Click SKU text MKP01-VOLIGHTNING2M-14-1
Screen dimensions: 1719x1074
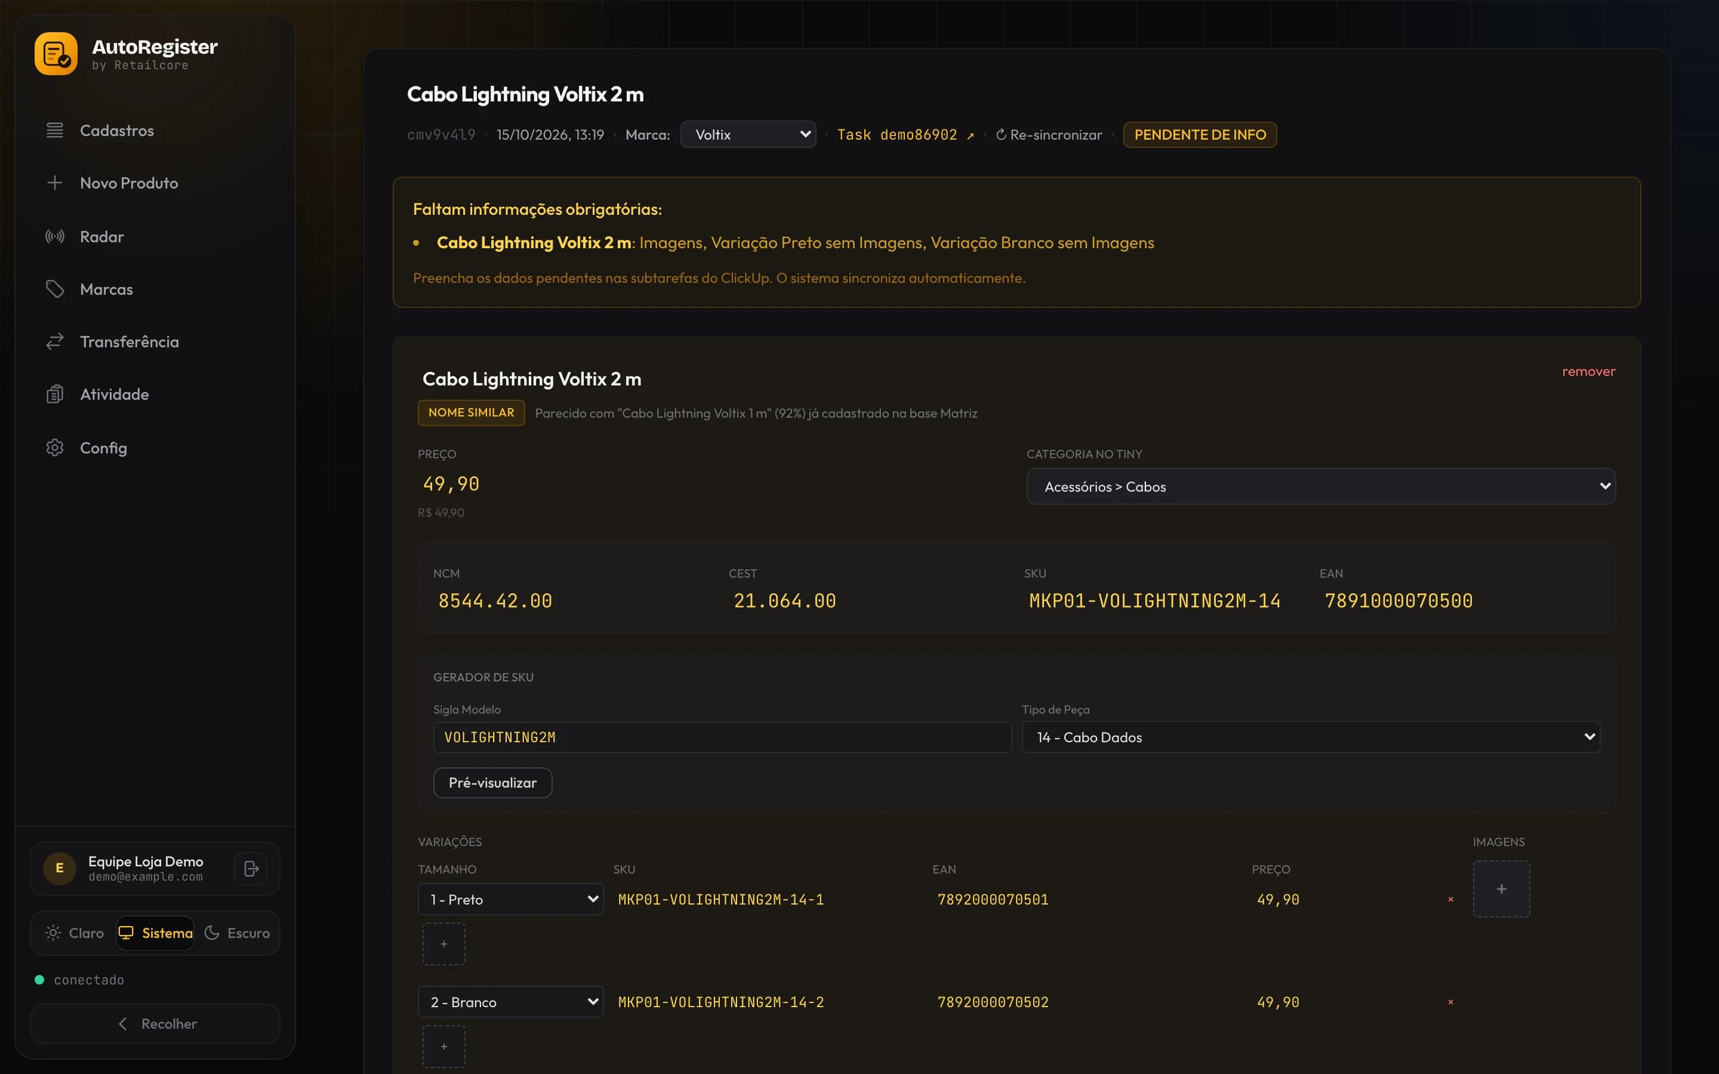coord(721,900)
